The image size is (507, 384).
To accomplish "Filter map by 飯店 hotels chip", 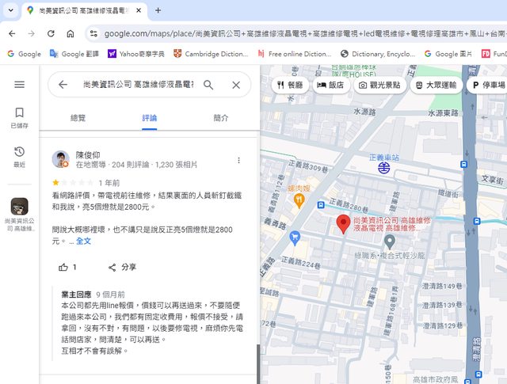I will coord(333,85).
